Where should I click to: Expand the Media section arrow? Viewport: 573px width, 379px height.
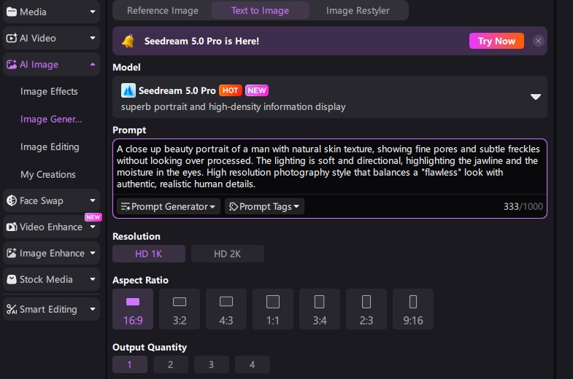[93, 12]
